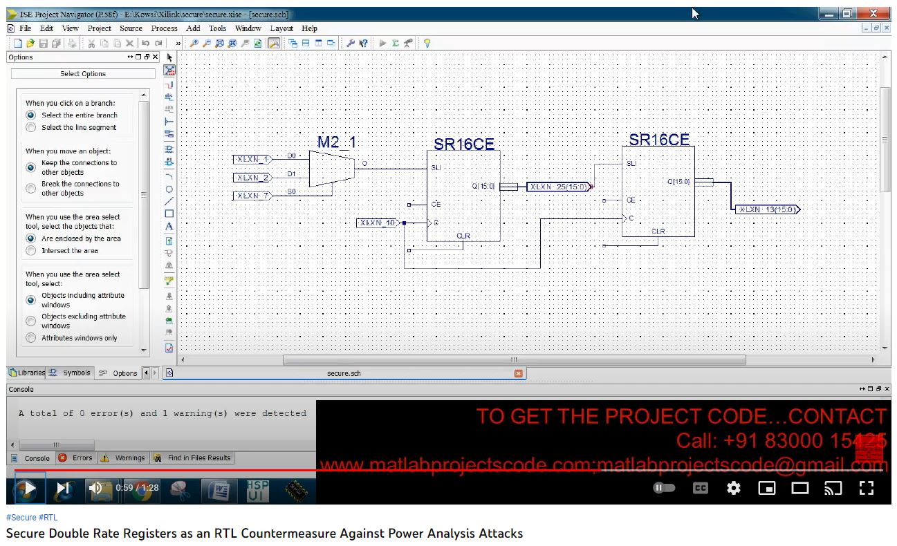
Task: Expand the toolbar overflow chevron
Action: coord(178,44)
